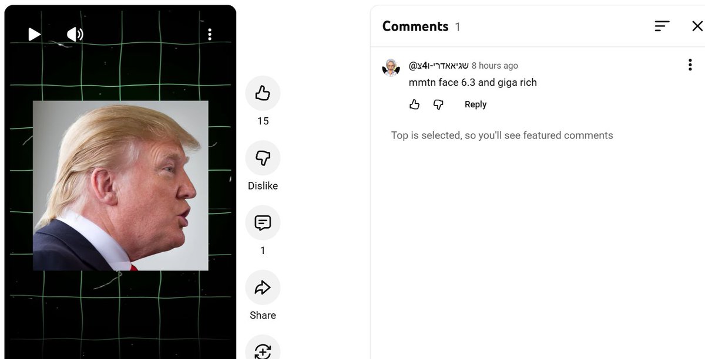Open the comments sort-by menu
Screen dimensions: 705x359
[662, 26]
